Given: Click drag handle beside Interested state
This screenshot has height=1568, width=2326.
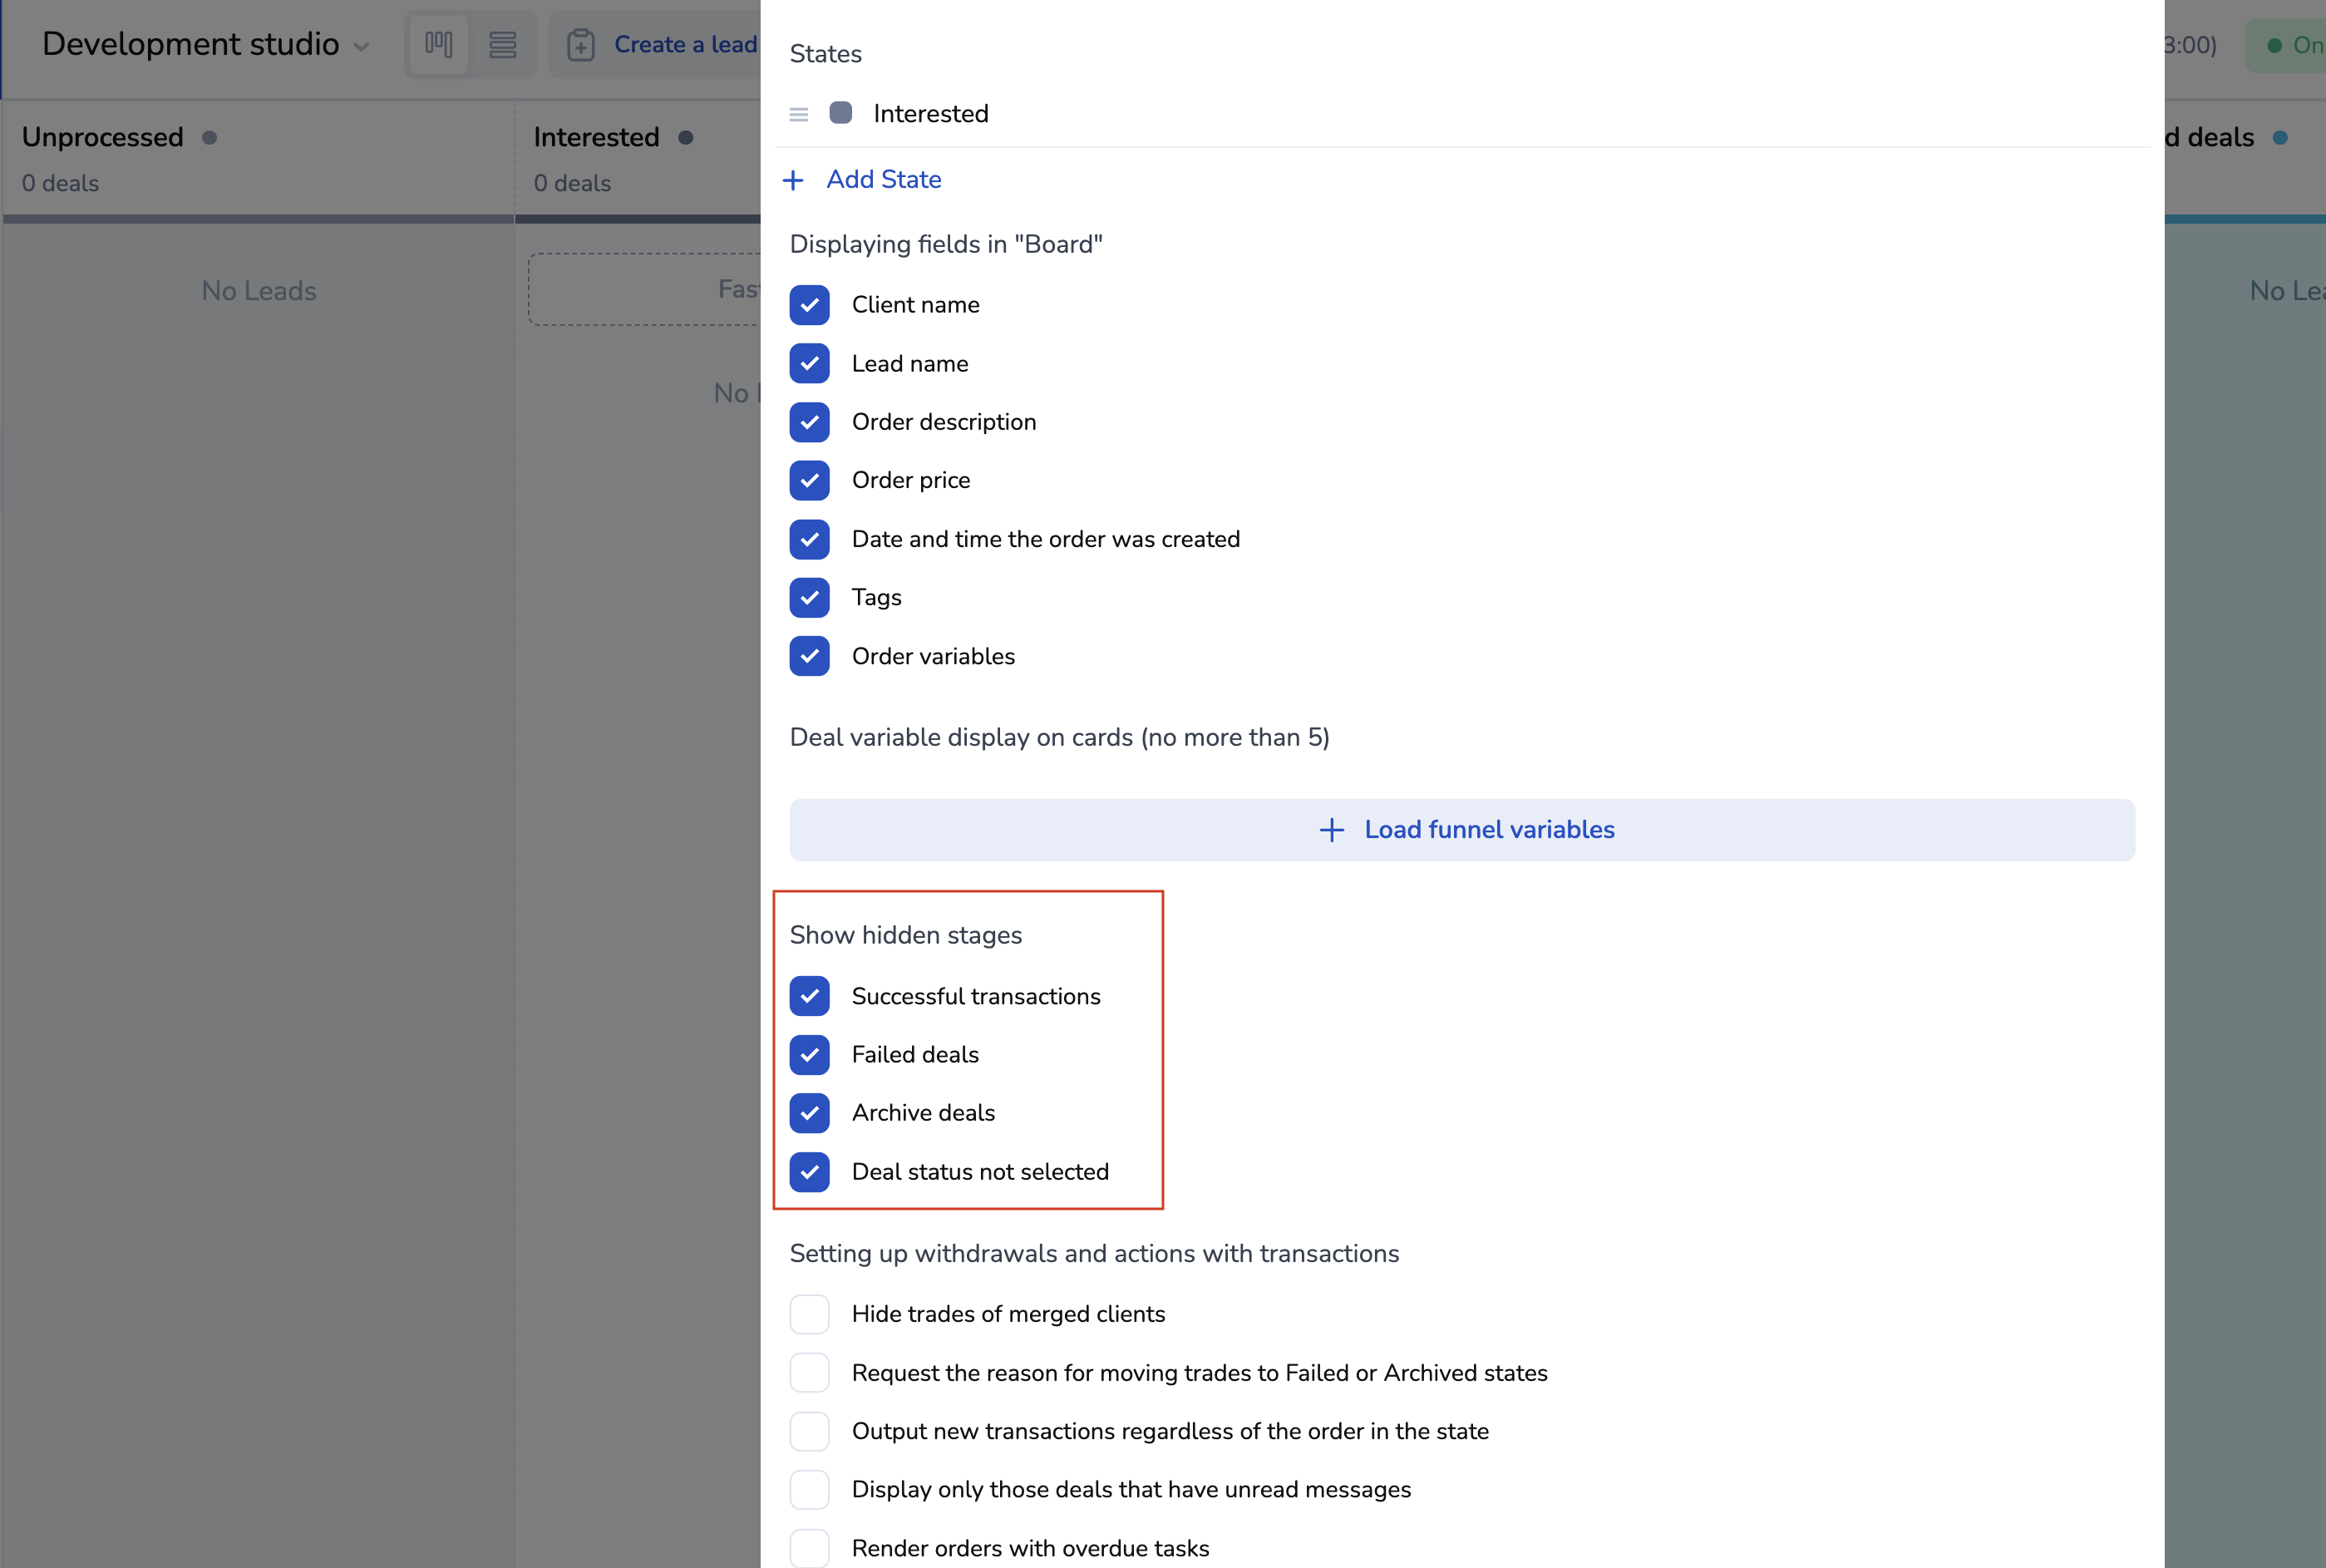Looking at the screenshot, I should tap(798, 114).
